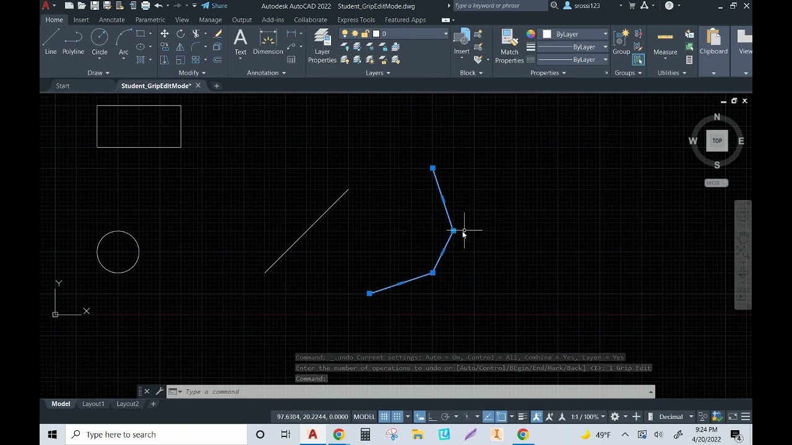Select the Hatch tool icon
The image size is (792, 445).
tap(140, 60)
